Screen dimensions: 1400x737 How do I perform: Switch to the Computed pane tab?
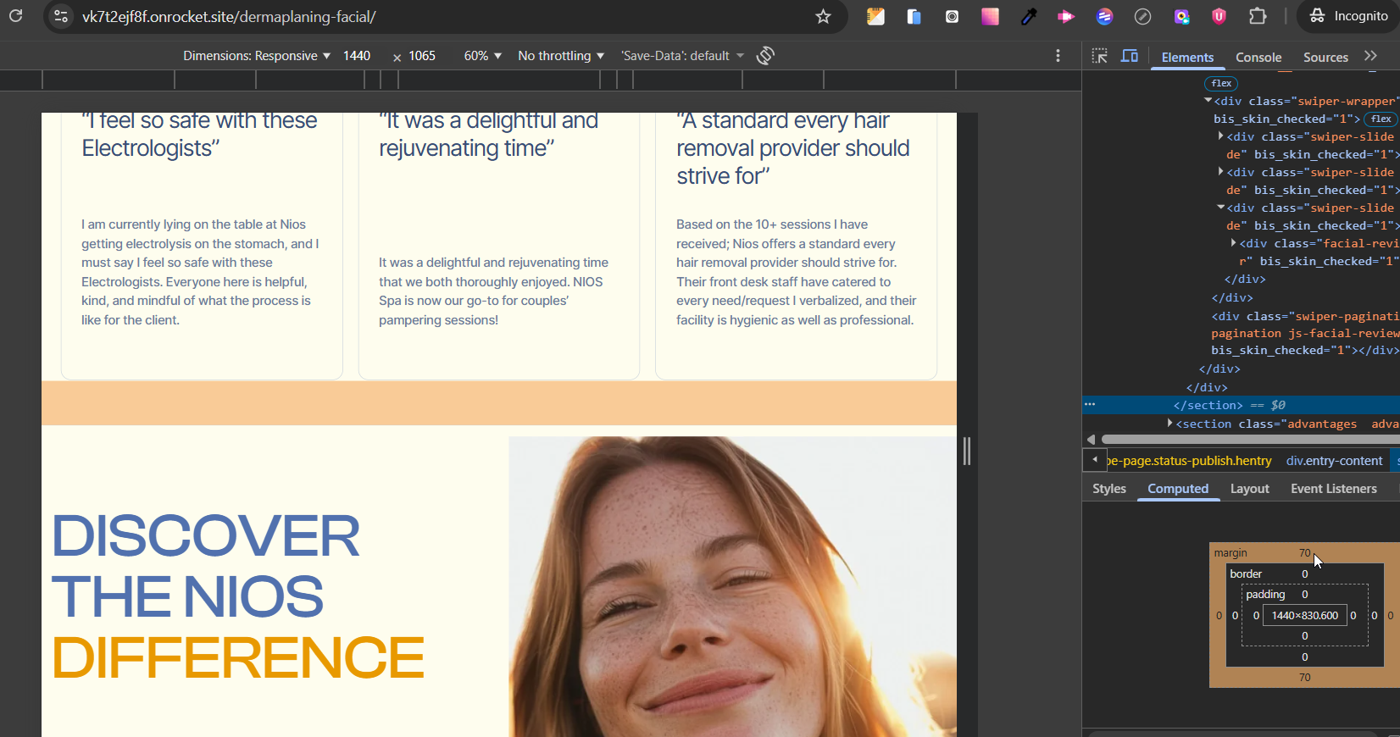point(1178,489)
